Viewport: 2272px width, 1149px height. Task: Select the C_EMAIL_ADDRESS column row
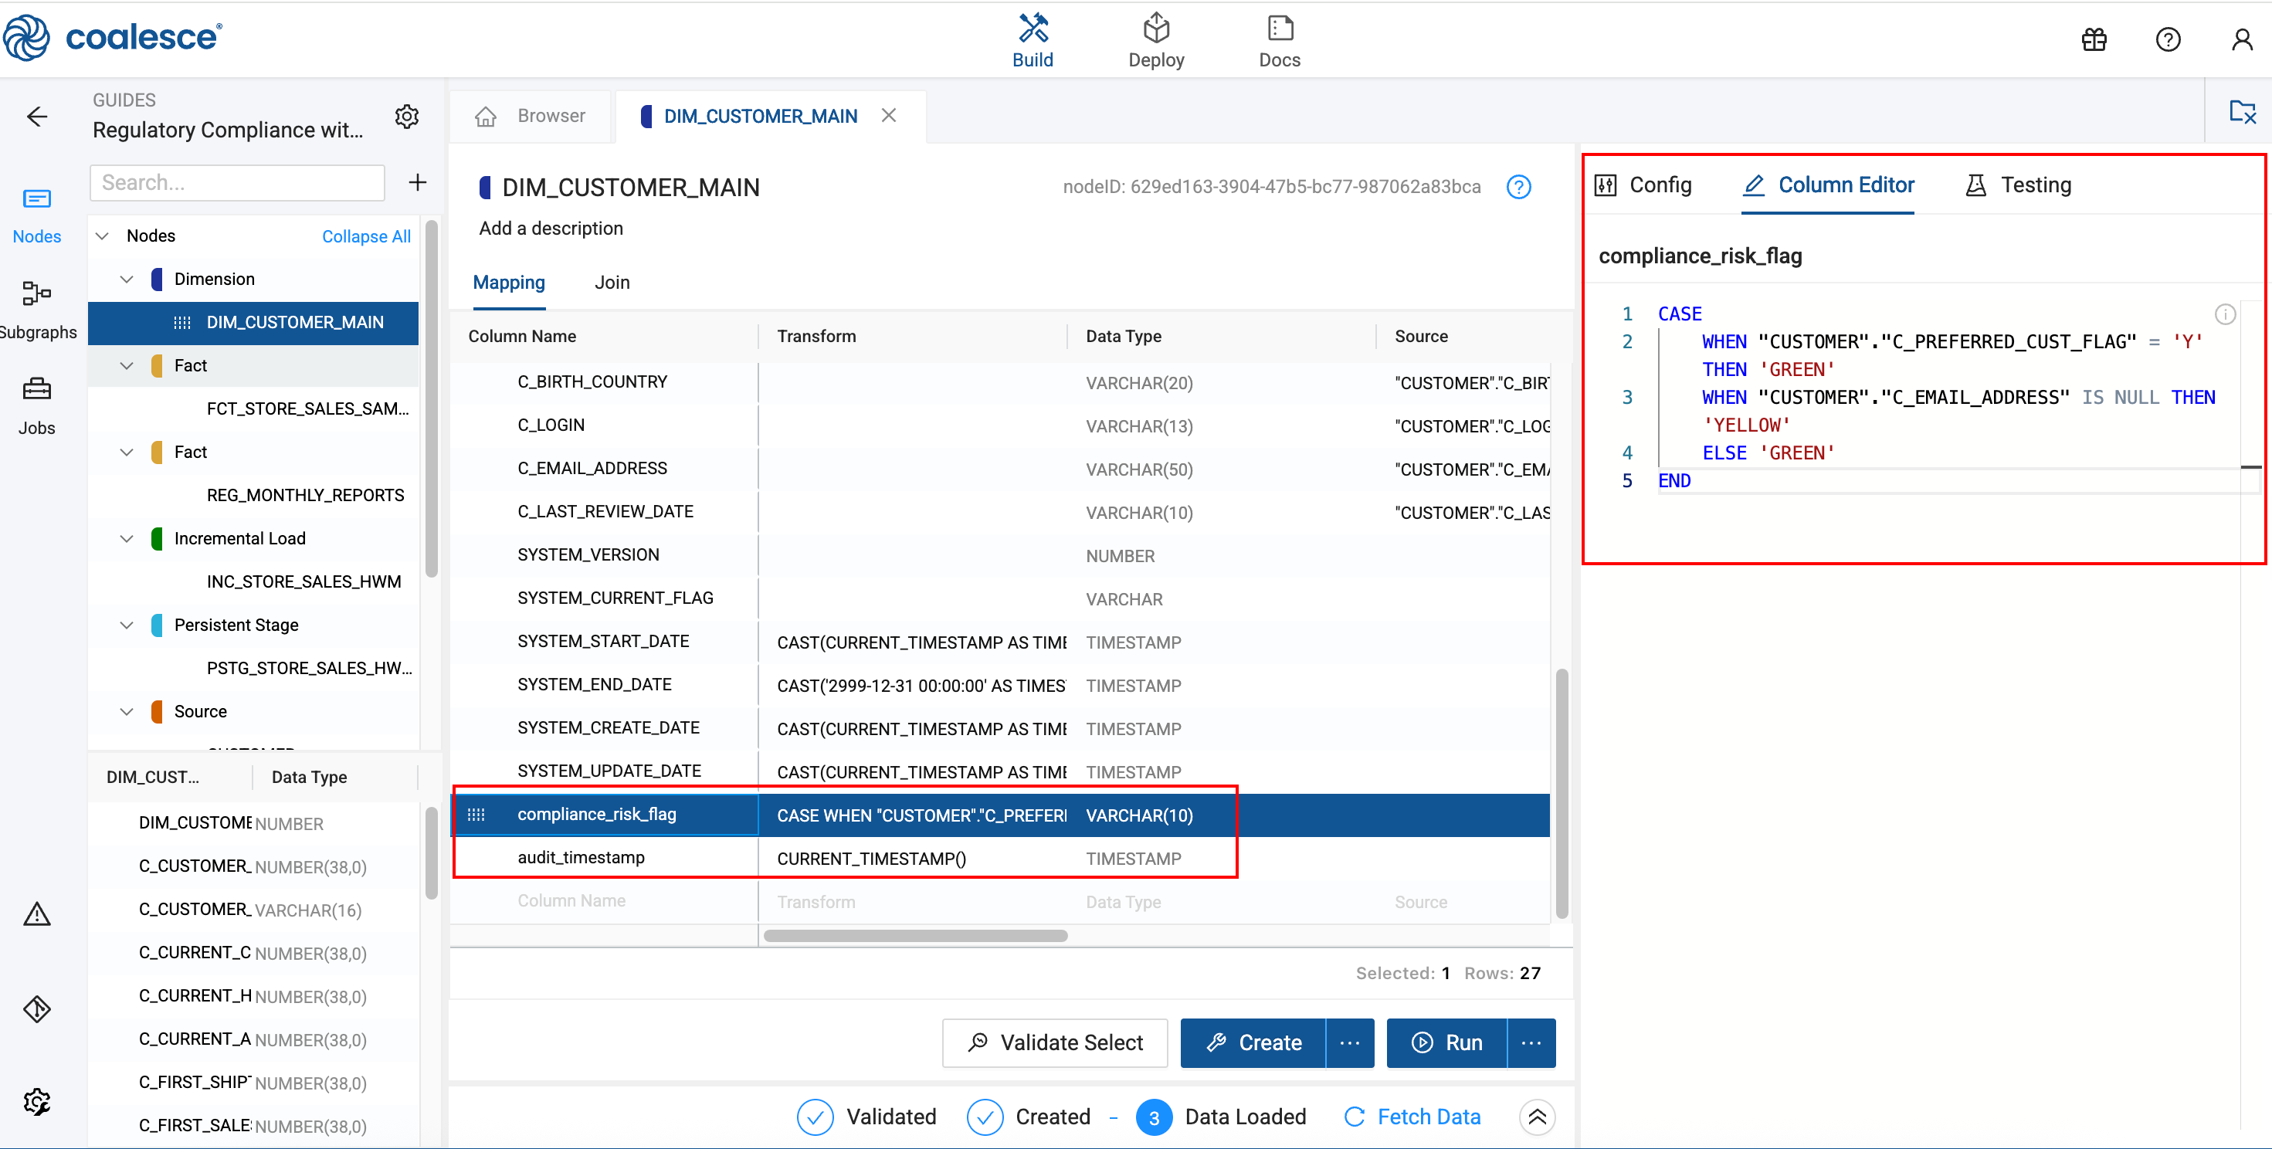pyautogui.click(x=1000, y=468)
